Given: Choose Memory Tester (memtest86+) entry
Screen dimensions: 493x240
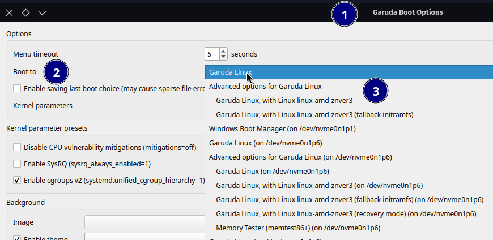Looking at the screenshot, I should click(x=349, y=228).
